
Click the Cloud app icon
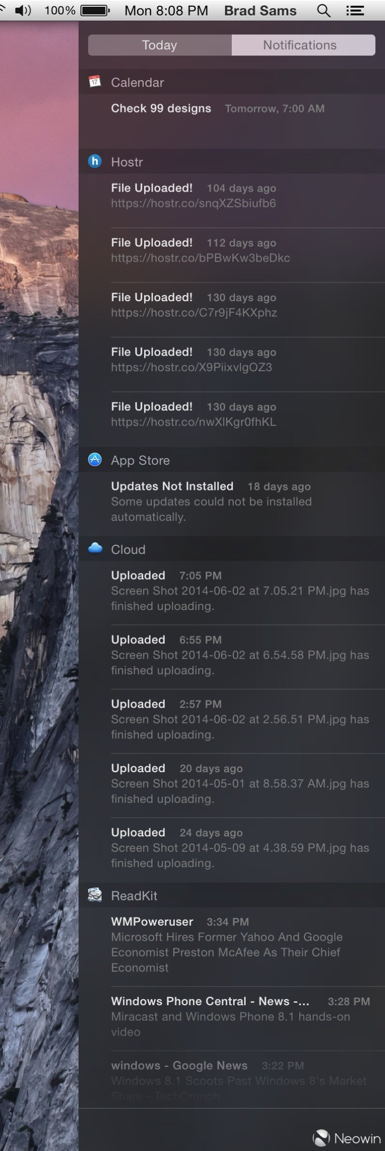click(95, 548)
